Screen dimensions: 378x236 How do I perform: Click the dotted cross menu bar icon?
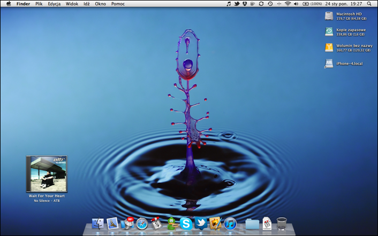279,4
